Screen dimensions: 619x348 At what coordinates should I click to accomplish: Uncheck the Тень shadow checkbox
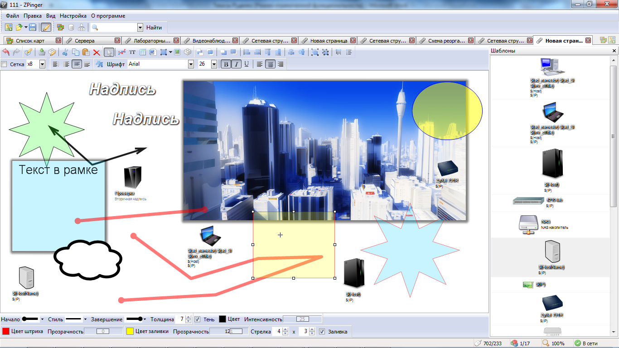pos(197,319)
